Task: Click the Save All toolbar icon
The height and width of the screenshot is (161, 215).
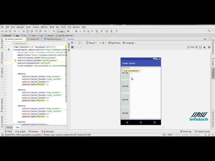Action: (6, 31)
